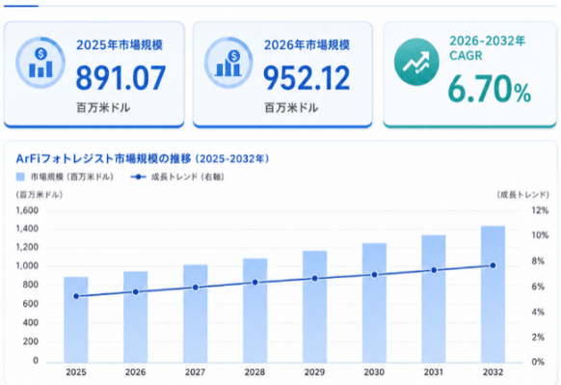Screen dimensions: 561x385
Task: Click the ArFiフォトレジスト市場規模の推移 chart title
Action: click(143, 158)
